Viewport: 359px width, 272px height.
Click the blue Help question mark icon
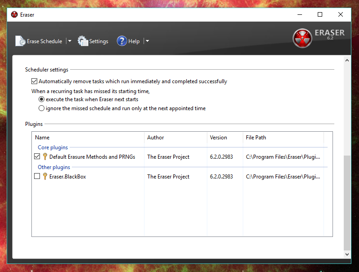122,41
